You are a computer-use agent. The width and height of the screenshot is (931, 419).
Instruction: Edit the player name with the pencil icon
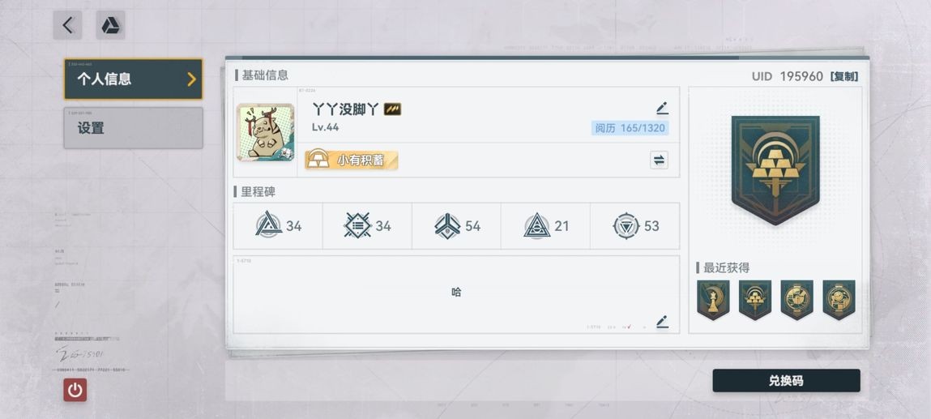click(x=662, y=108)
